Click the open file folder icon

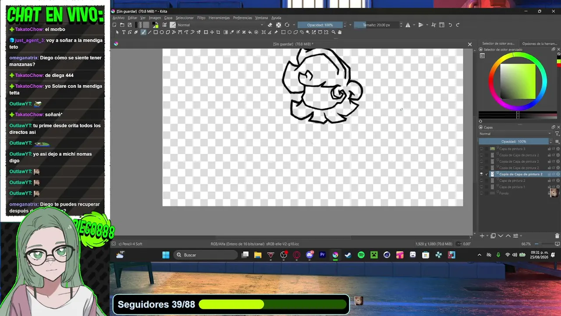(x=122, y=25)
